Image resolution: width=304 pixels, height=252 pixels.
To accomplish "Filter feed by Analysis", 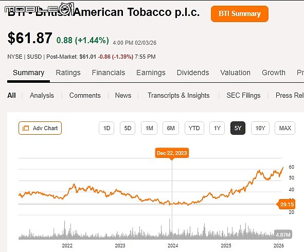I will click(42, 95).
